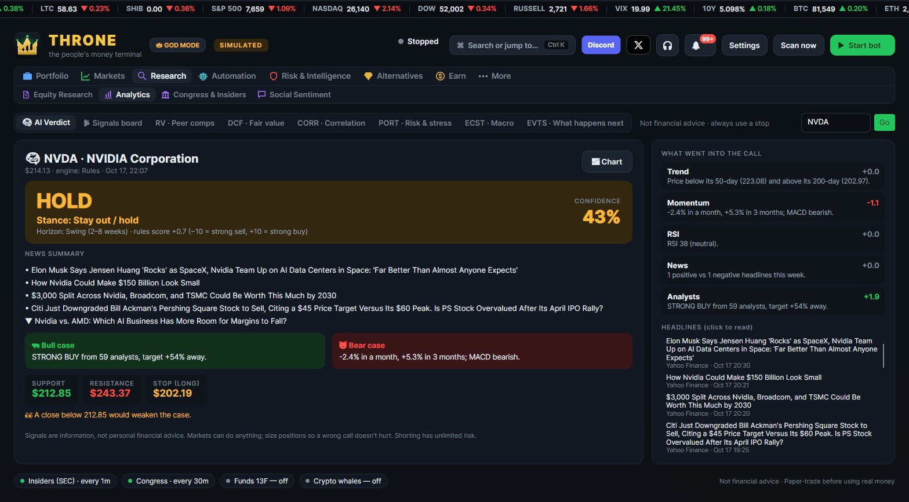Click the Trend factor row
The image size is (909, 502).
(773, 176)
